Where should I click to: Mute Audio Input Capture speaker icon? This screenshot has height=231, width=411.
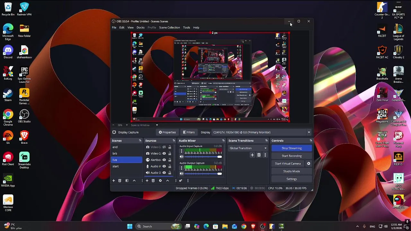click(181, 157)
